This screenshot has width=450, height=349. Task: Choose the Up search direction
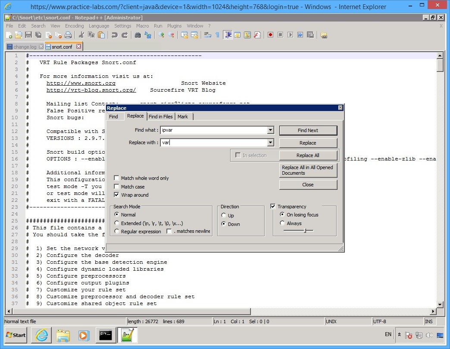(224, 215)
